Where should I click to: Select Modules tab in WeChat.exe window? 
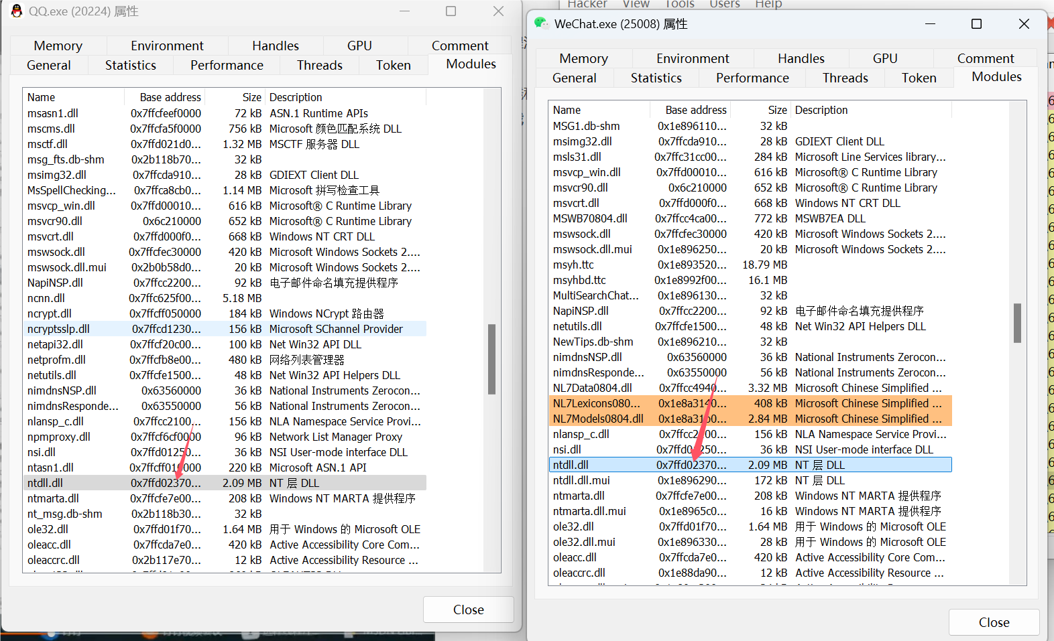pyautogui.click(x=997, y=76)
